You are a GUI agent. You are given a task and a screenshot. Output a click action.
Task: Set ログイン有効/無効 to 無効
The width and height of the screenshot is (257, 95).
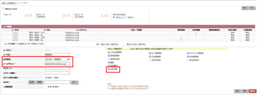pyautogui.click(x=53, y=78)
